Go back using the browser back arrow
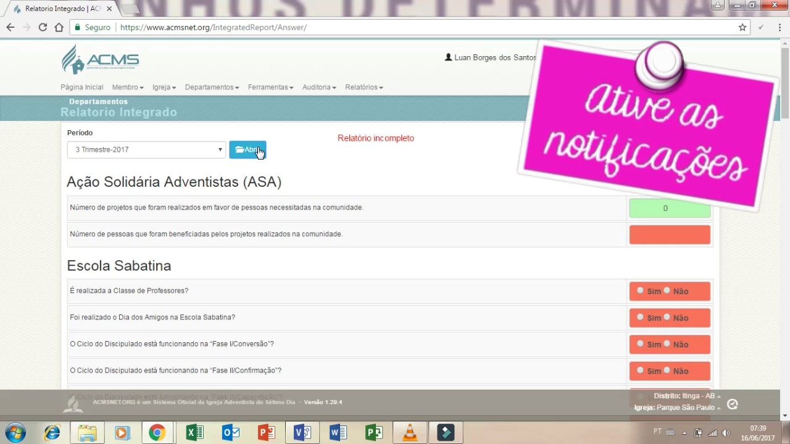Image resolution: width=790 pixels, height=444 pixels. click(x=10, y=27)
